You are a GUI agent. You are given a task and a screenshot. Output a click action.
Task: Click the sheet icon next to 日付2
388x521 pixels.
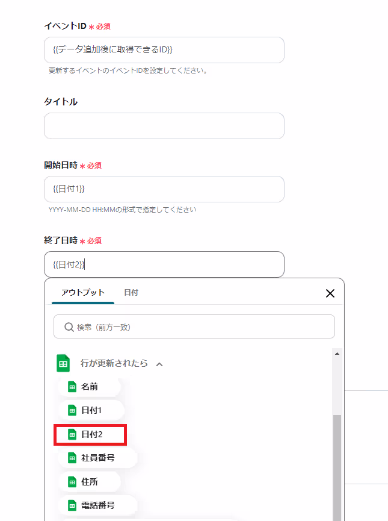pos(72,434)
